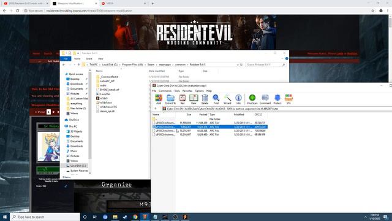Viewport: 392px width, 221px height.
Task: Sort WinRAR list by CRC32 column
Action: (x=258, y=115)
